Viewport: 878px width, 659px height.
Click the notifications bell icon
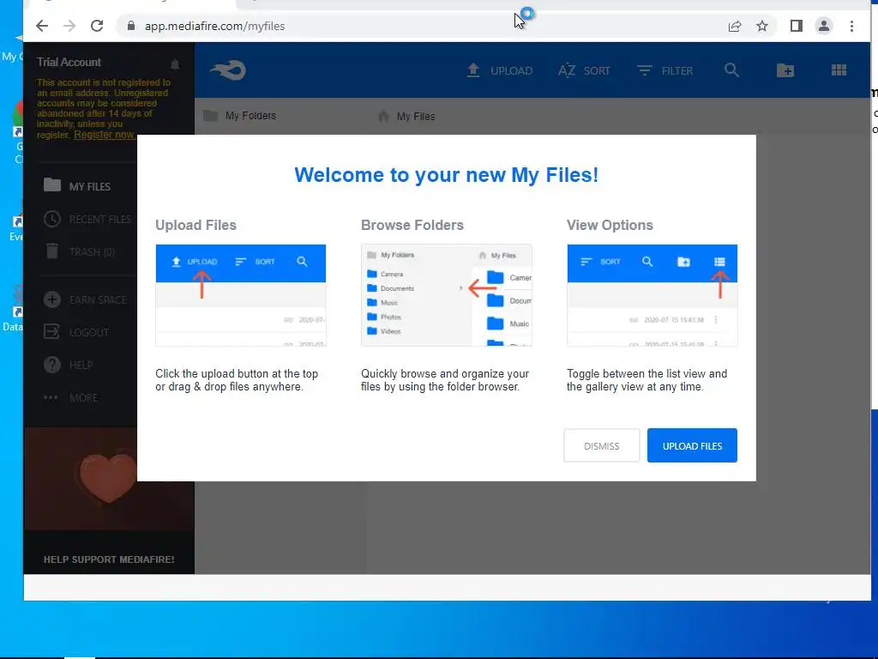pos(175,64)
